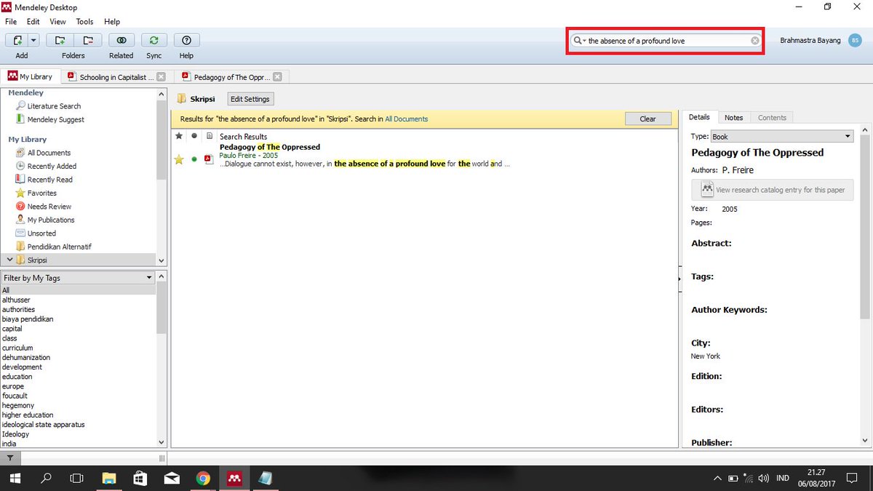Switch to the Notes tab

(x=734, y=117)
